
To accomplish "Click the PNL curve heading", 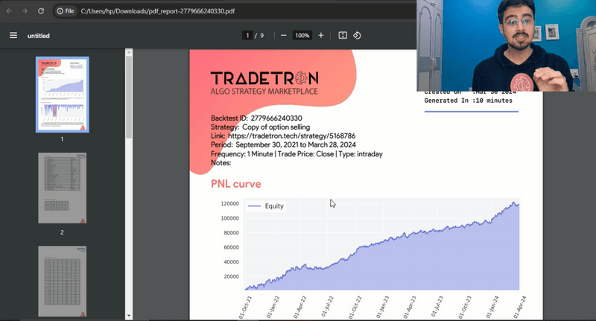I will tap(236, 184).
